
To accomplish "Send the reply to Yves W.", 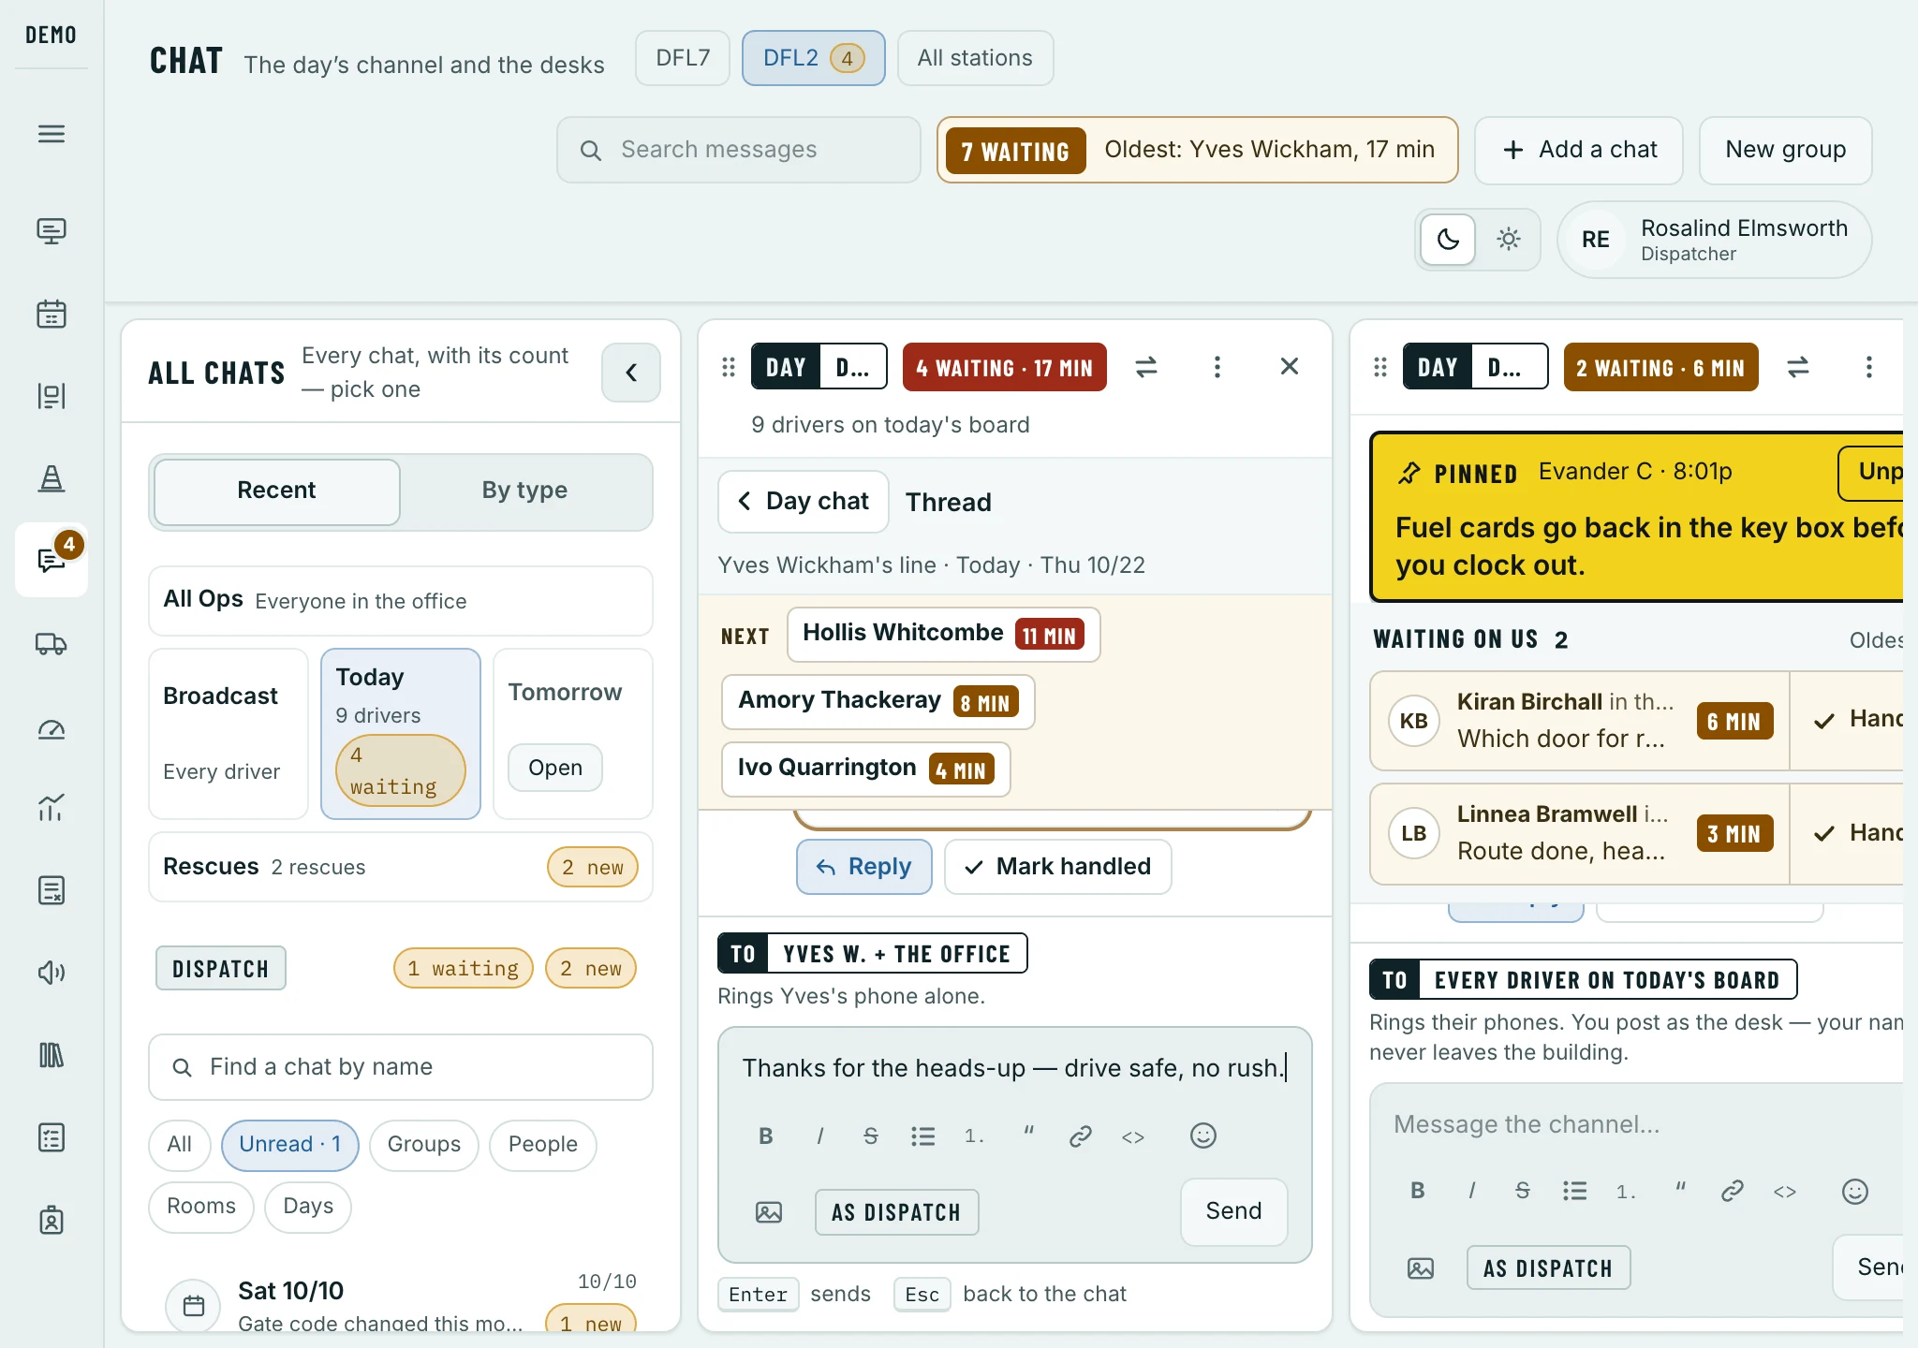I will click(x=1233, y=1211).
